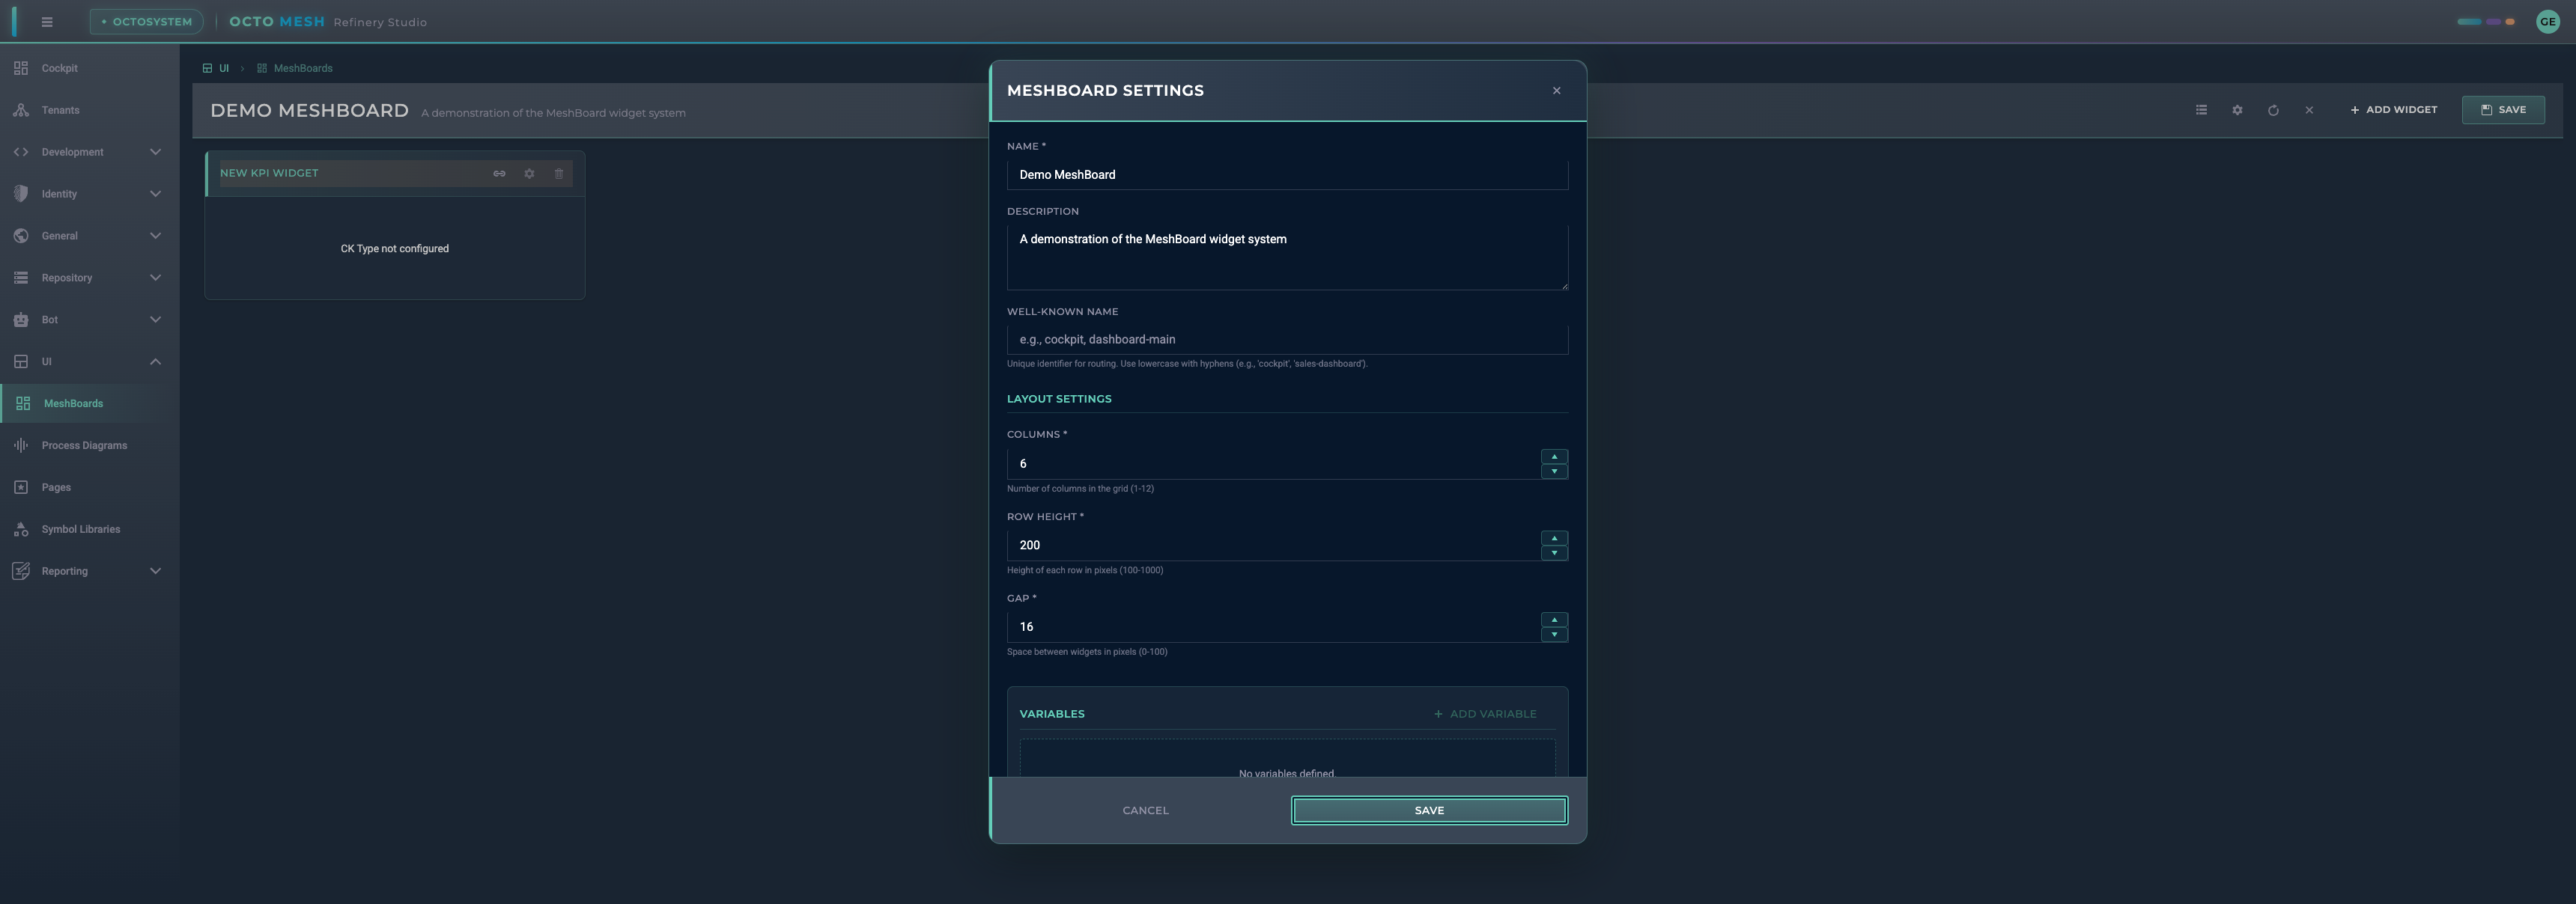The image size is (2576, 904).
Task: Open the Symbol Libraries section
Action: (x=80, y=529)
